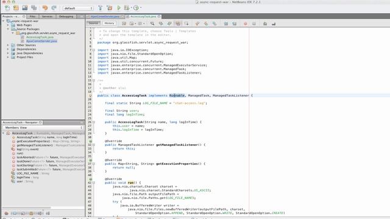Open the default configuration combo box
390x219 pixels.
[78, 8]
